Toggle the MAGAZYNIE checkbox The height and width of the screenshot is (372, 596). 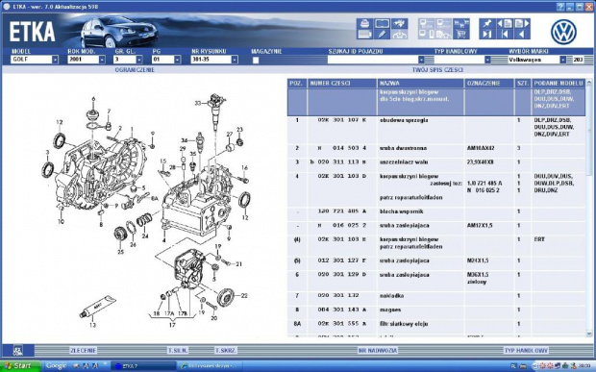click(256, 60)
